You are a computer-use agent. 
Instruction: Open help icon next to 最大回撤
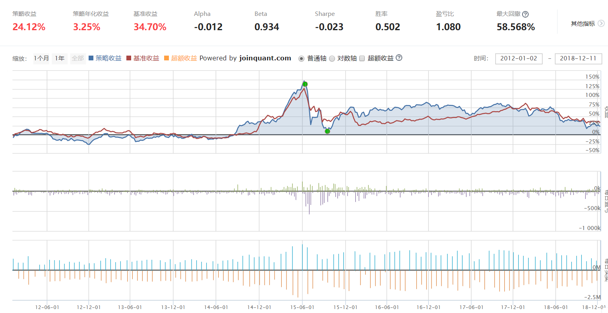tap(525, 14)
